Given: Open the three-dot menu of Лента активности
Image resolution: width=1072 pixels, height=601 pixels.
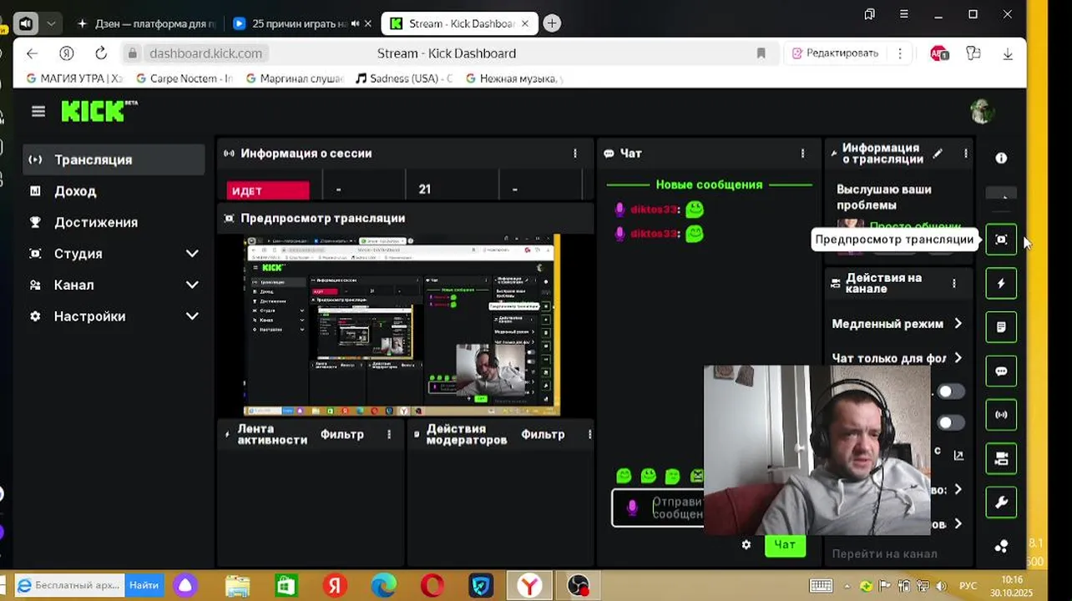Looking at the screenshot, I should click(x=389, y=434).
